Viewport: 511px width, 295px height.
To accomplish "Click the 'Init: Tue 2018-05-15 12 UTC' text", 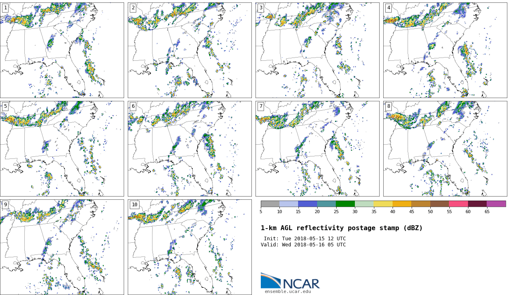I will (305, 239).
